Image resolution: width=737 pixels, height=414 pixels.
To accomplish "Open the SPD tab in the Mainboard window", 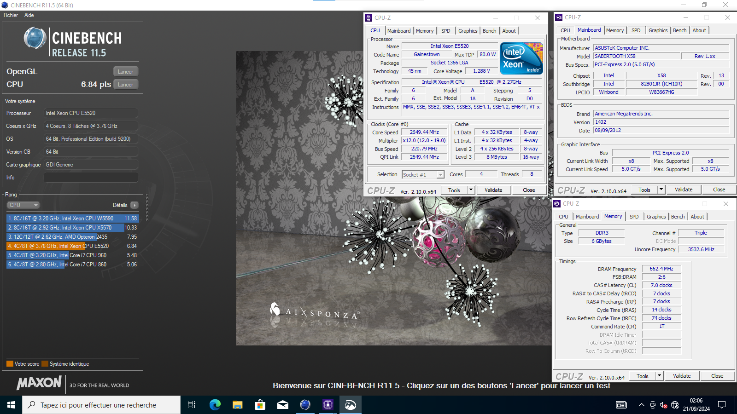I will 636,30.
